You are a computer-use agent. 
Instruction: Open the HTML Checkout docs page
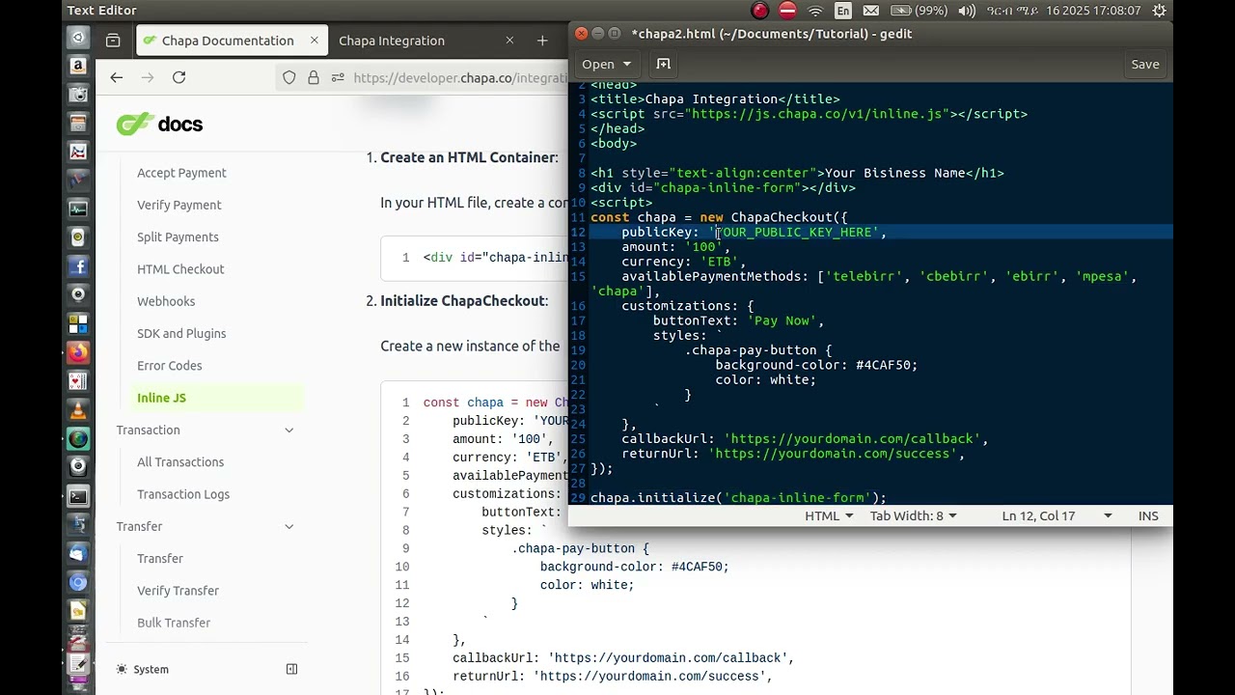(180, 269)
